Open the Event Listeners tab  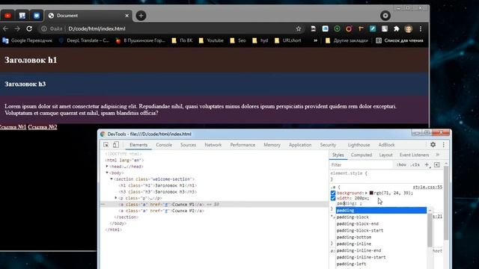point(414,155)
